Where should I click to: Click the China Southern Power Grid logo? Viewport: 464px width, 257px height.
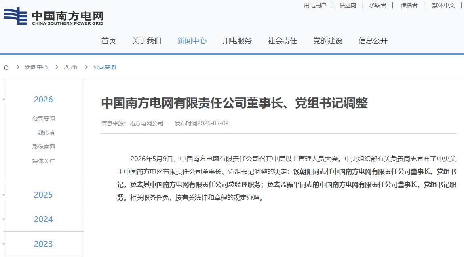click(x=54, y=16)
